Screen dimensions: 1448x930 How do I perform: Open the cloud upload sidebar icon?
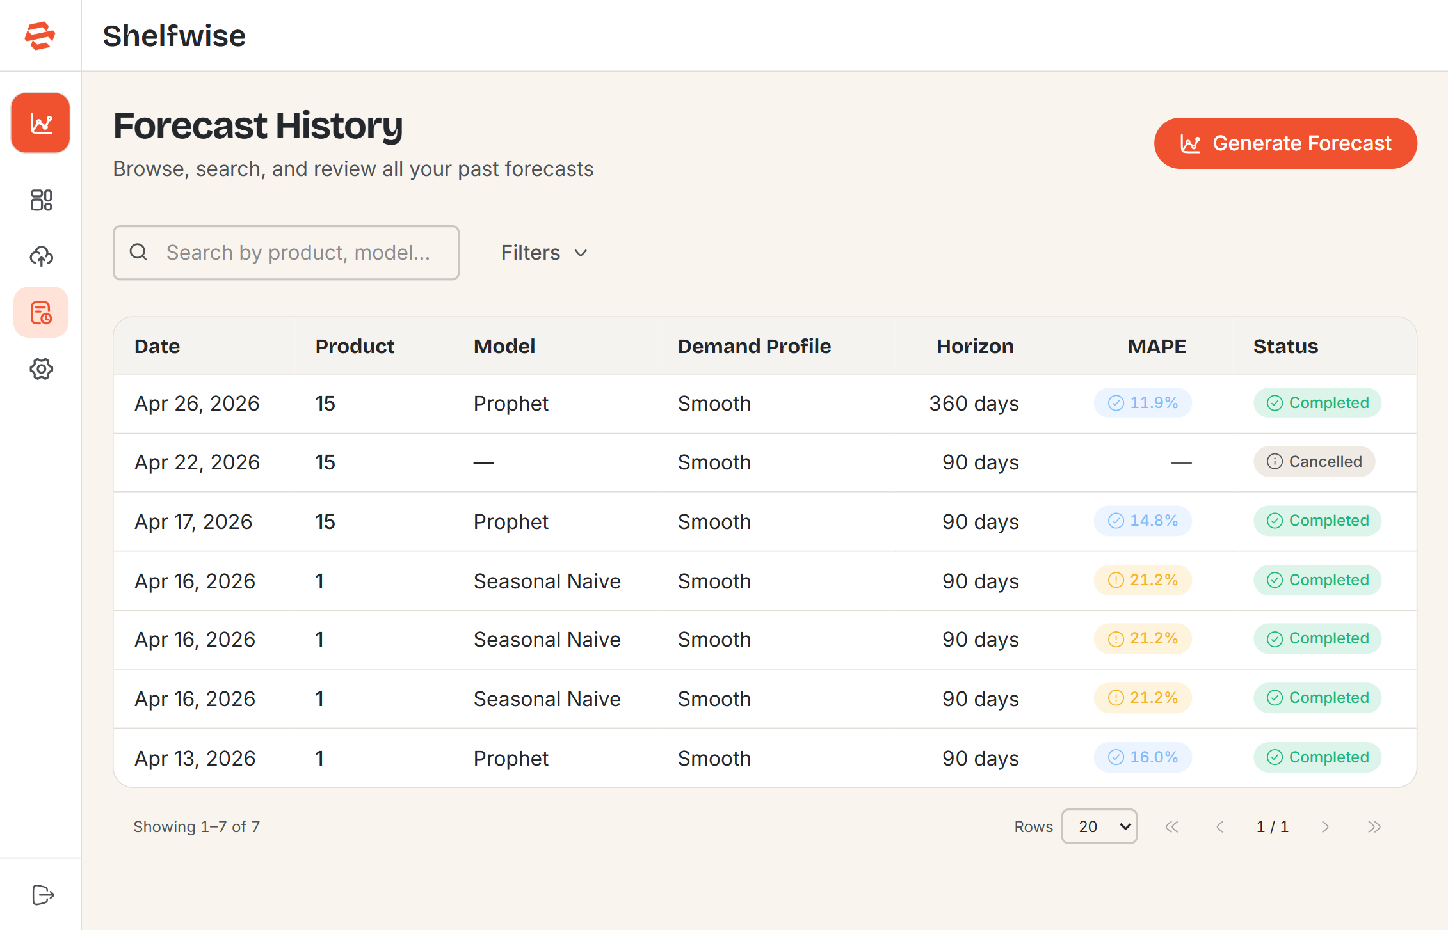[41, 256]
